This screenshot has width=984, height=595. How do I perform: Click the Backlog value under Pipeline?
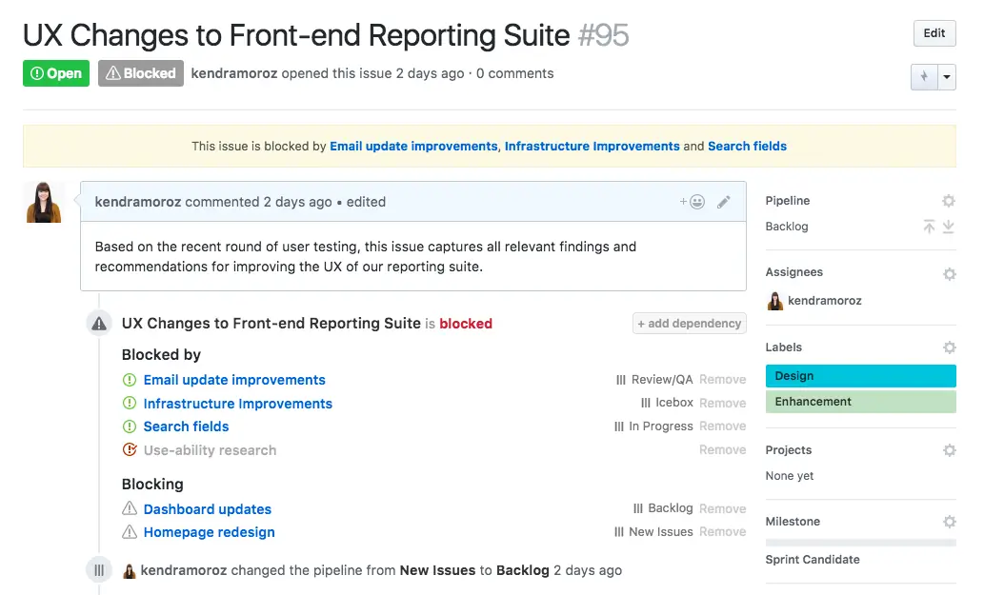[786, 227]
